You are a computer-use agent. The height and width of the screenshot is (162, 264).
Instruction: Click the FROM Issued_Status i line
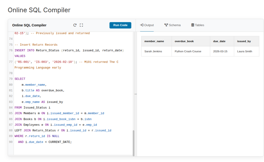[x=32, y=108]
